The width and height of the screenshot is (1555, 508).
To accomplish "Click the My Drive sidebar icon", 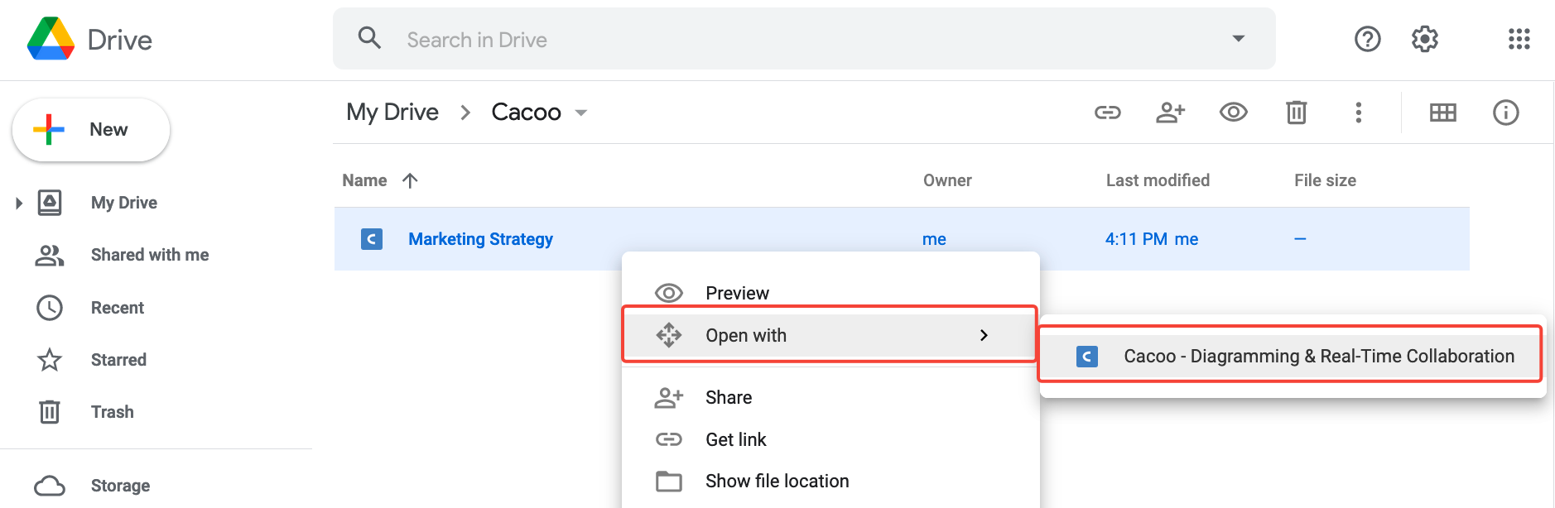I will click(50, 203).
